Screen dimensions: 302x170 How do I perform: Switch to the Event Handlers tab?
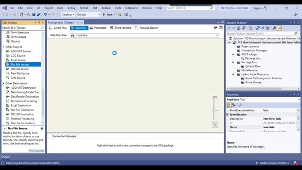click(x=121, y=28)
